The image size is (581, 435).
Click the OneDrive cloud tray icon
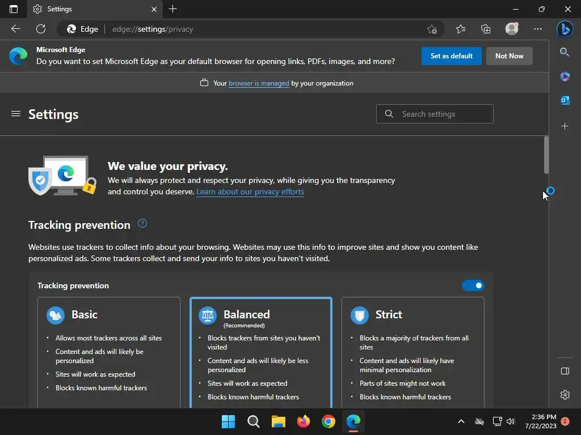tap(479, 421)
